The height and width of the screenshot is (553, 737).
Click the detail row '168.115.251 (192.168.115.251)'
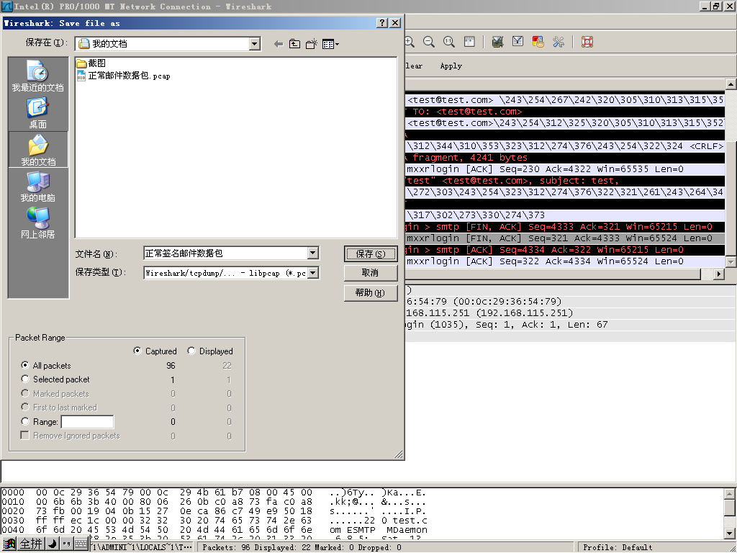(571, 313)
